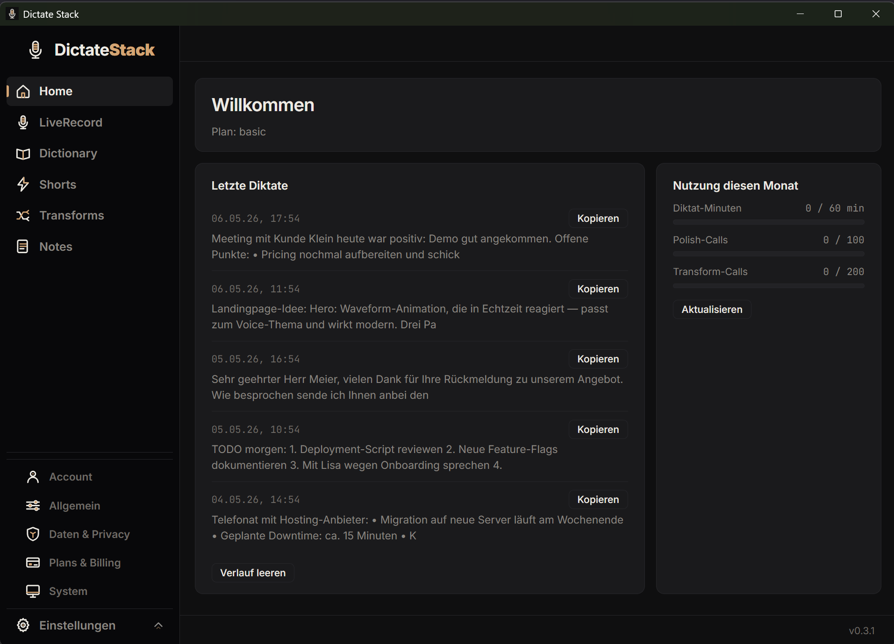Viewport: 894px width, 644px height.
Task: Collapse the Einstellungen section chevron
Action: [158, 625]
